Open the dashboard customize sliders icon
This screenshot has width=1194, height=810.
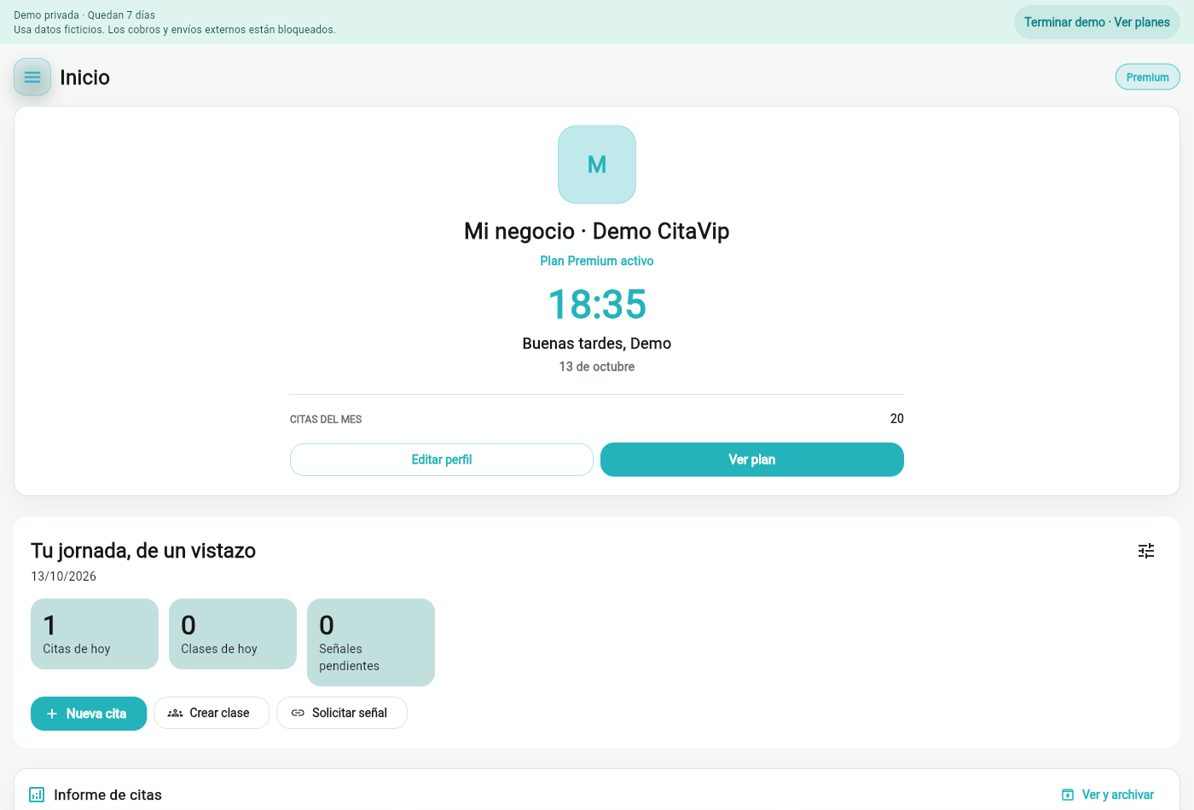pos(1146,551)
